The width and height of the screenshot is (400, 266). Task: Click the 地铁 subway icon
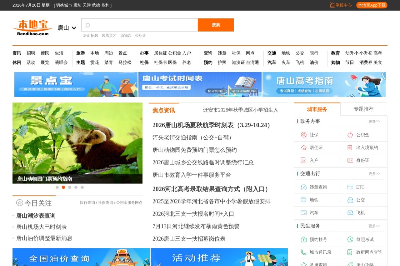click(x=304, y=200)
